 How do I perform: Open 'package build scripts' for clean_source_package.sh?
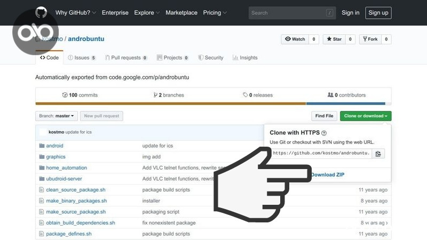click(166, 190)
